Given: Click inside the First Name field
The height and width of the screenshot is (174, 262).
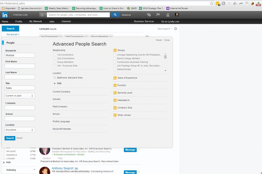Looking at the screenshot, I should click(20, 66).
